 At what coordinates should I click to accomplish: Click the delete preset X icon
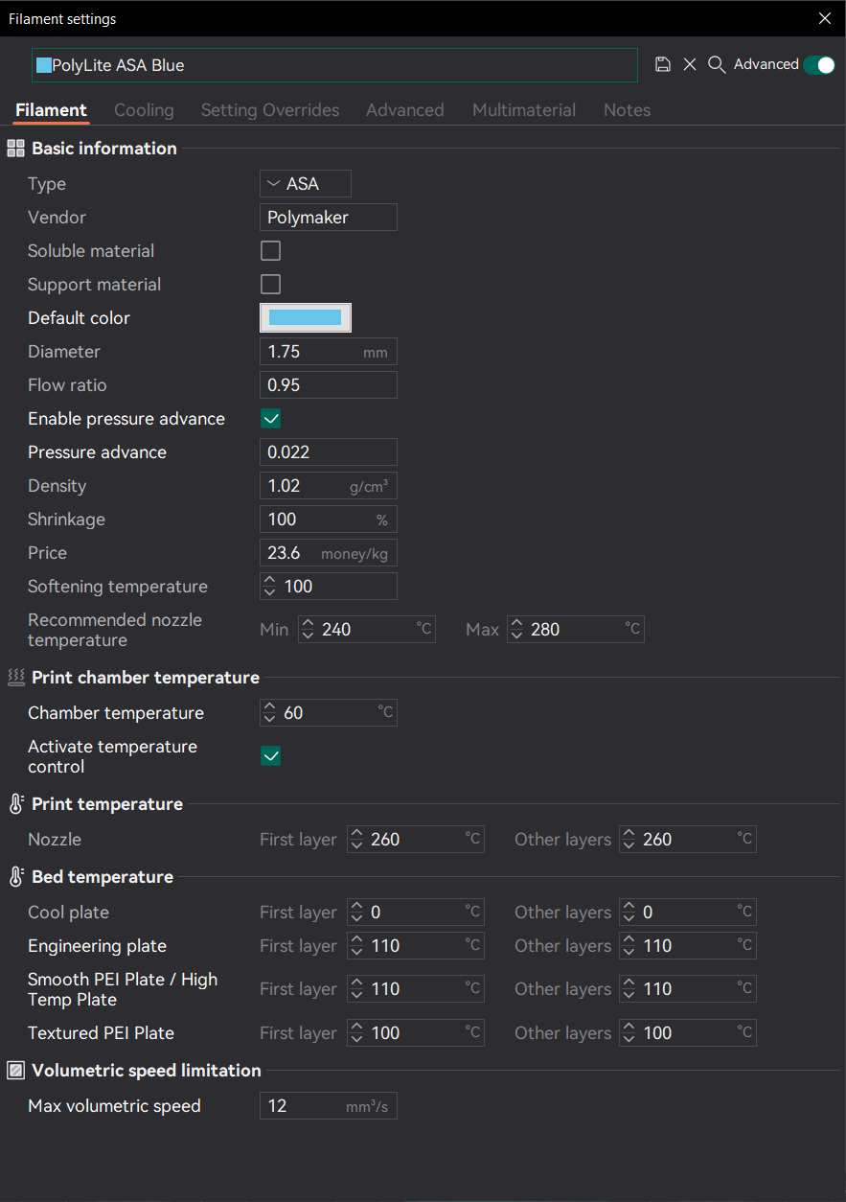(x=690, y=64)
